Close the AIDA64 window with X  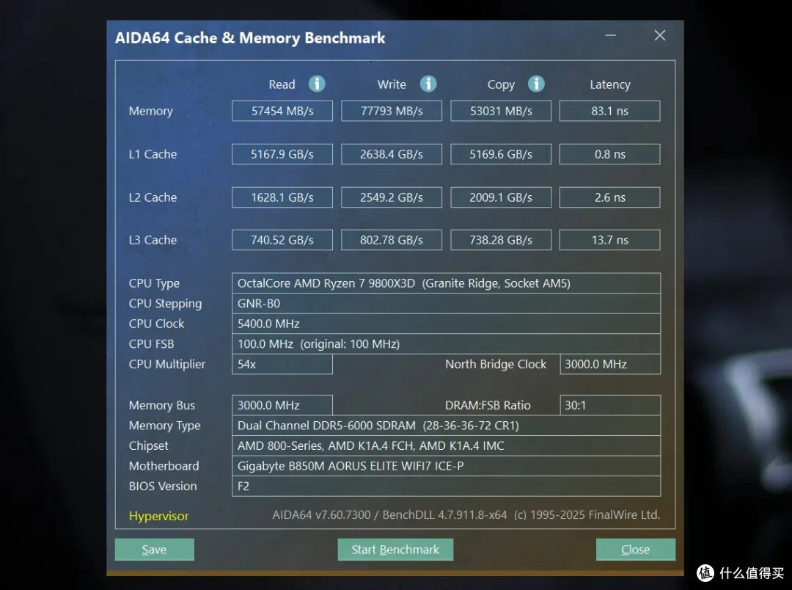coord(660,35)
